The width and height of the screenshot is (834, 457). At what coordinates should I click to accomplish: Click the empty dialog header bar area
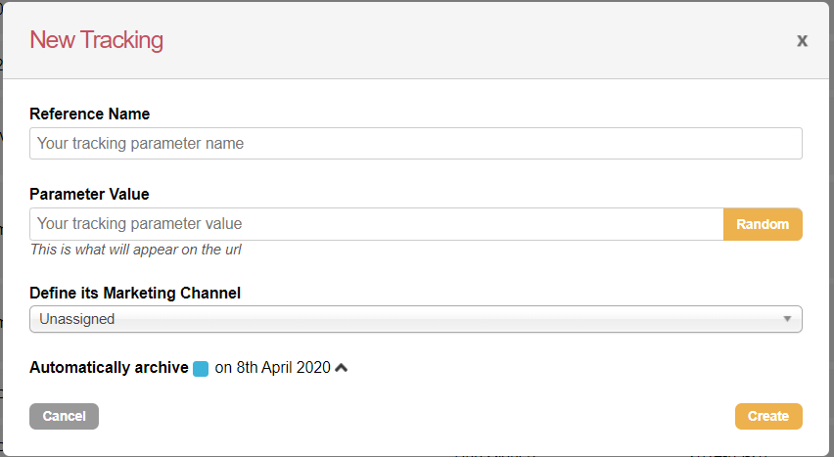[470, 40]
